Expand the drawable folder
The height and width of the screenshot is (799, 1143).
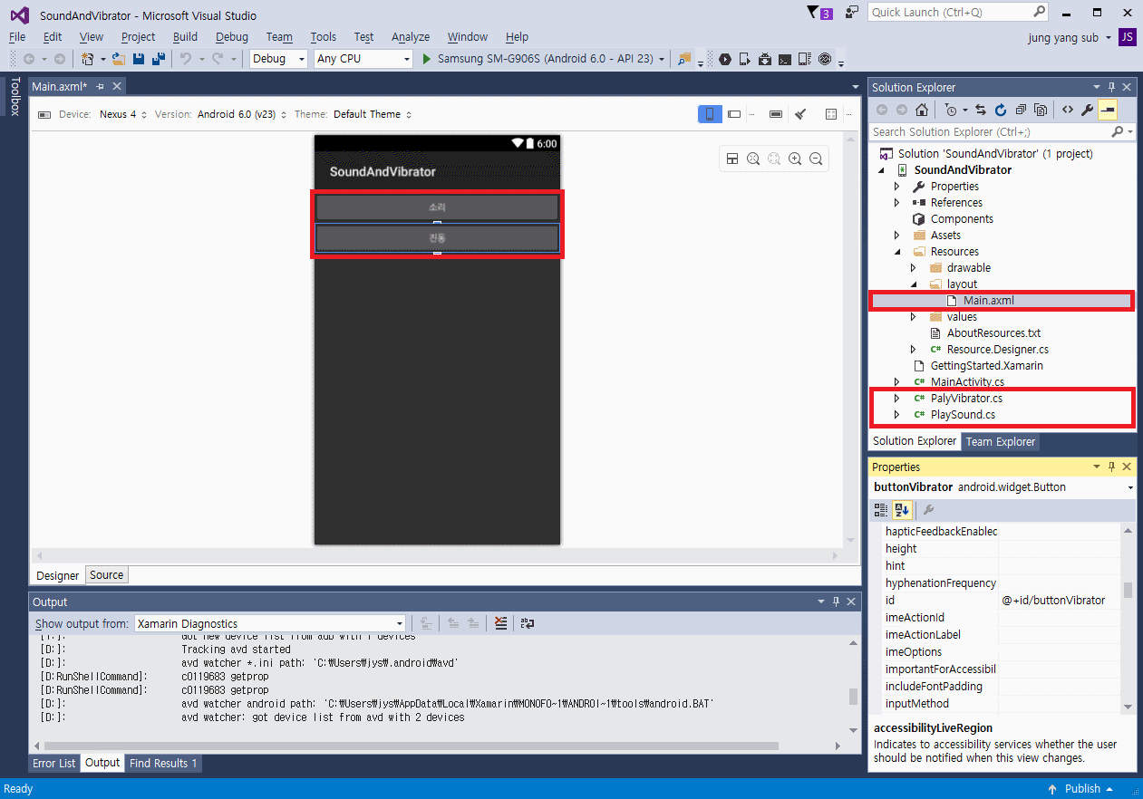[913, 268]
